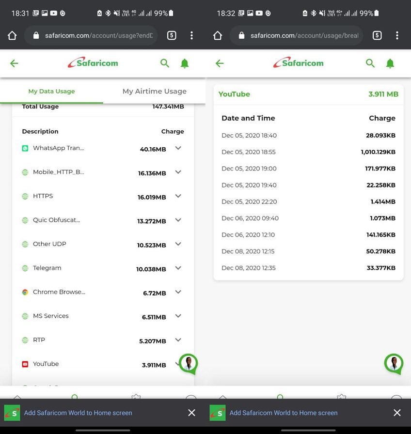Open the tab switcher in the left browser
Screen dimensions: 411x434
click(172, 35)
